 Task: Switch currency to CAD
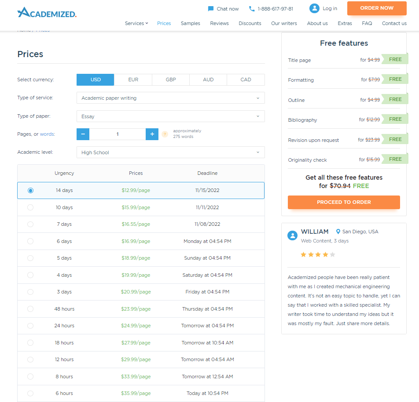pos(246,80)
